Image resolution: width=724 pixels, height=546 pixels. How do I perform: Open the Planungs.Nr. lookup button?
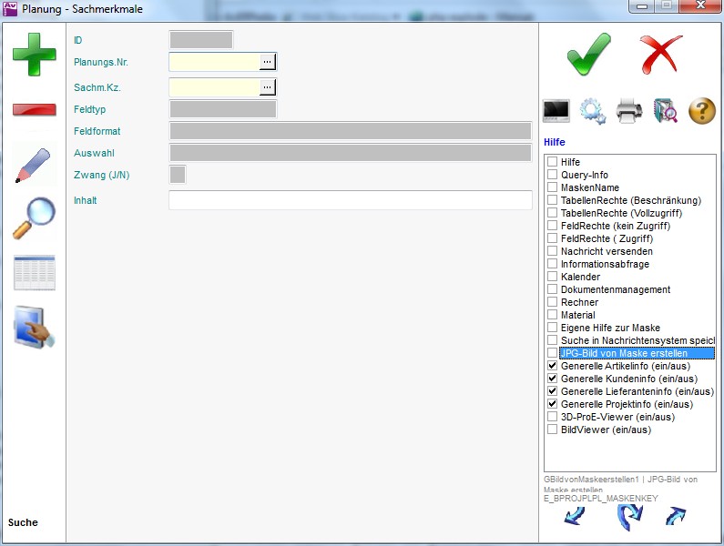(267, 61)
